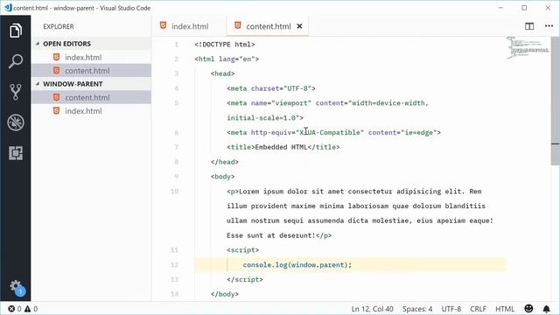The height and width of the screenshot is (315, 560).
Task: Close the content.html tab
Action: [x=299, y=26]
